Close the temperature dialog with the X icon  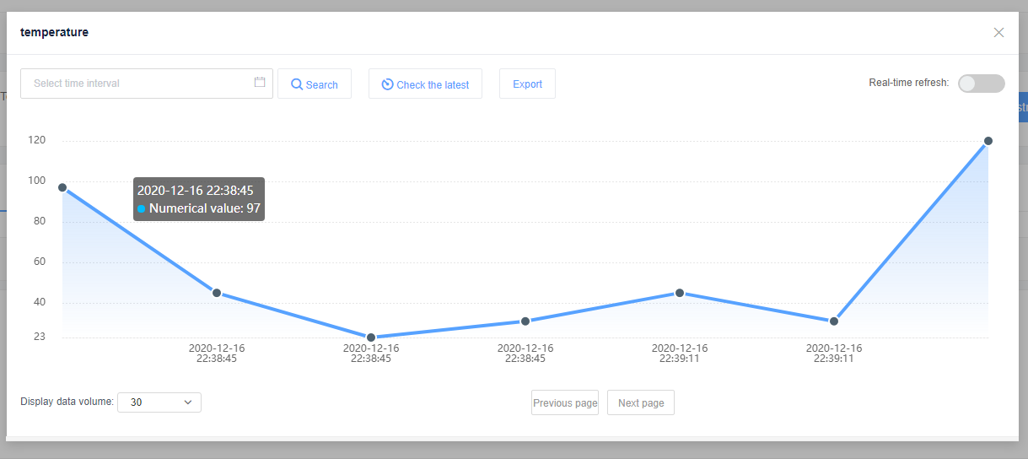tap(998, 33)
